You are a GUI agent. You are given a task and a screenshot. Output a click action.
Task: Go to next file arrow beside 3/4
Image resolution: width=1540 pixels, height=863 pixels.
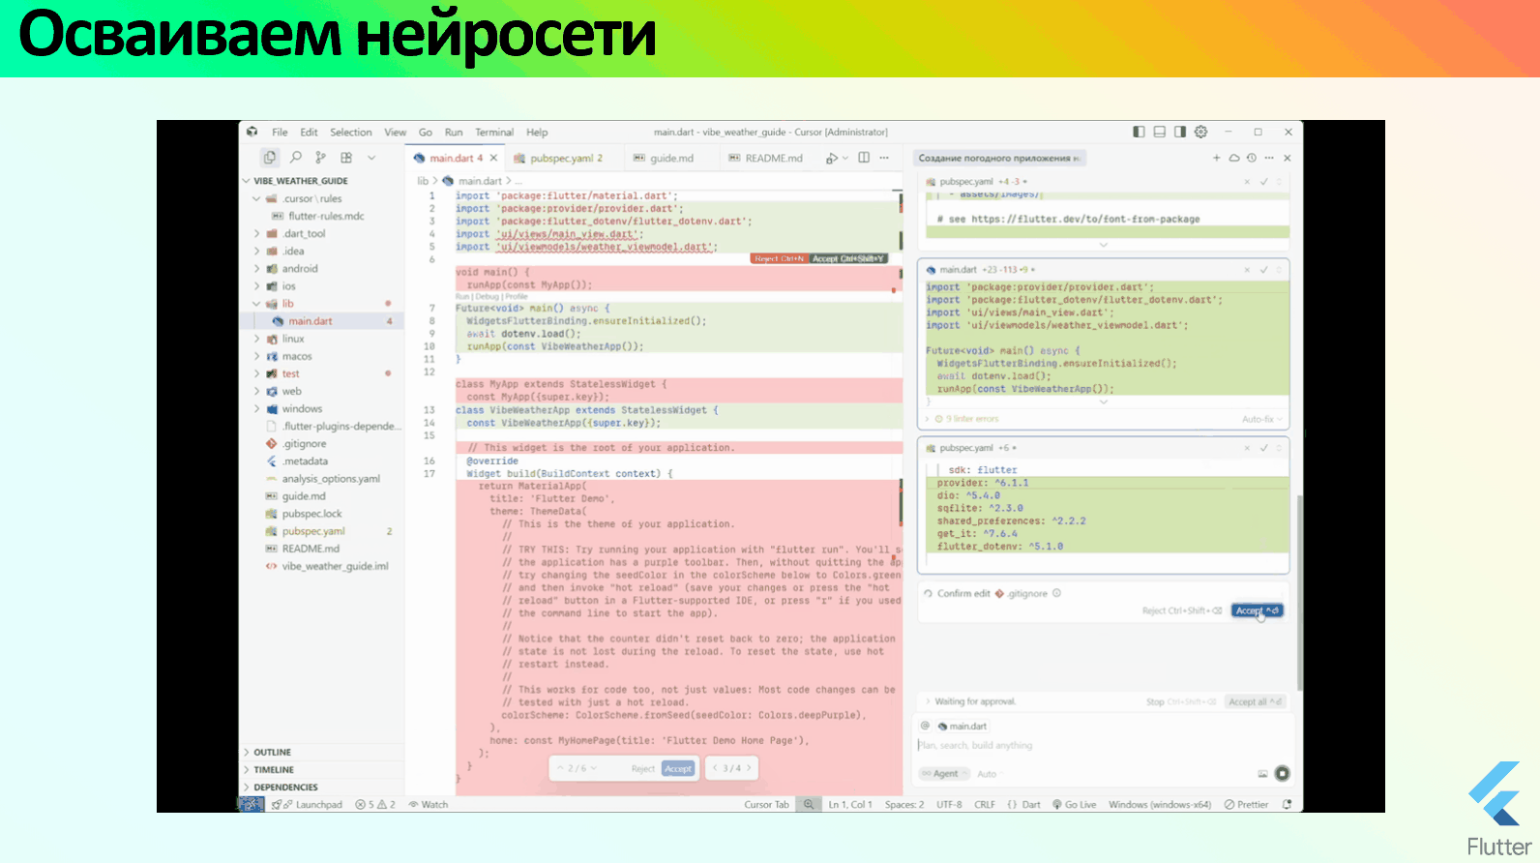[748, 768]
